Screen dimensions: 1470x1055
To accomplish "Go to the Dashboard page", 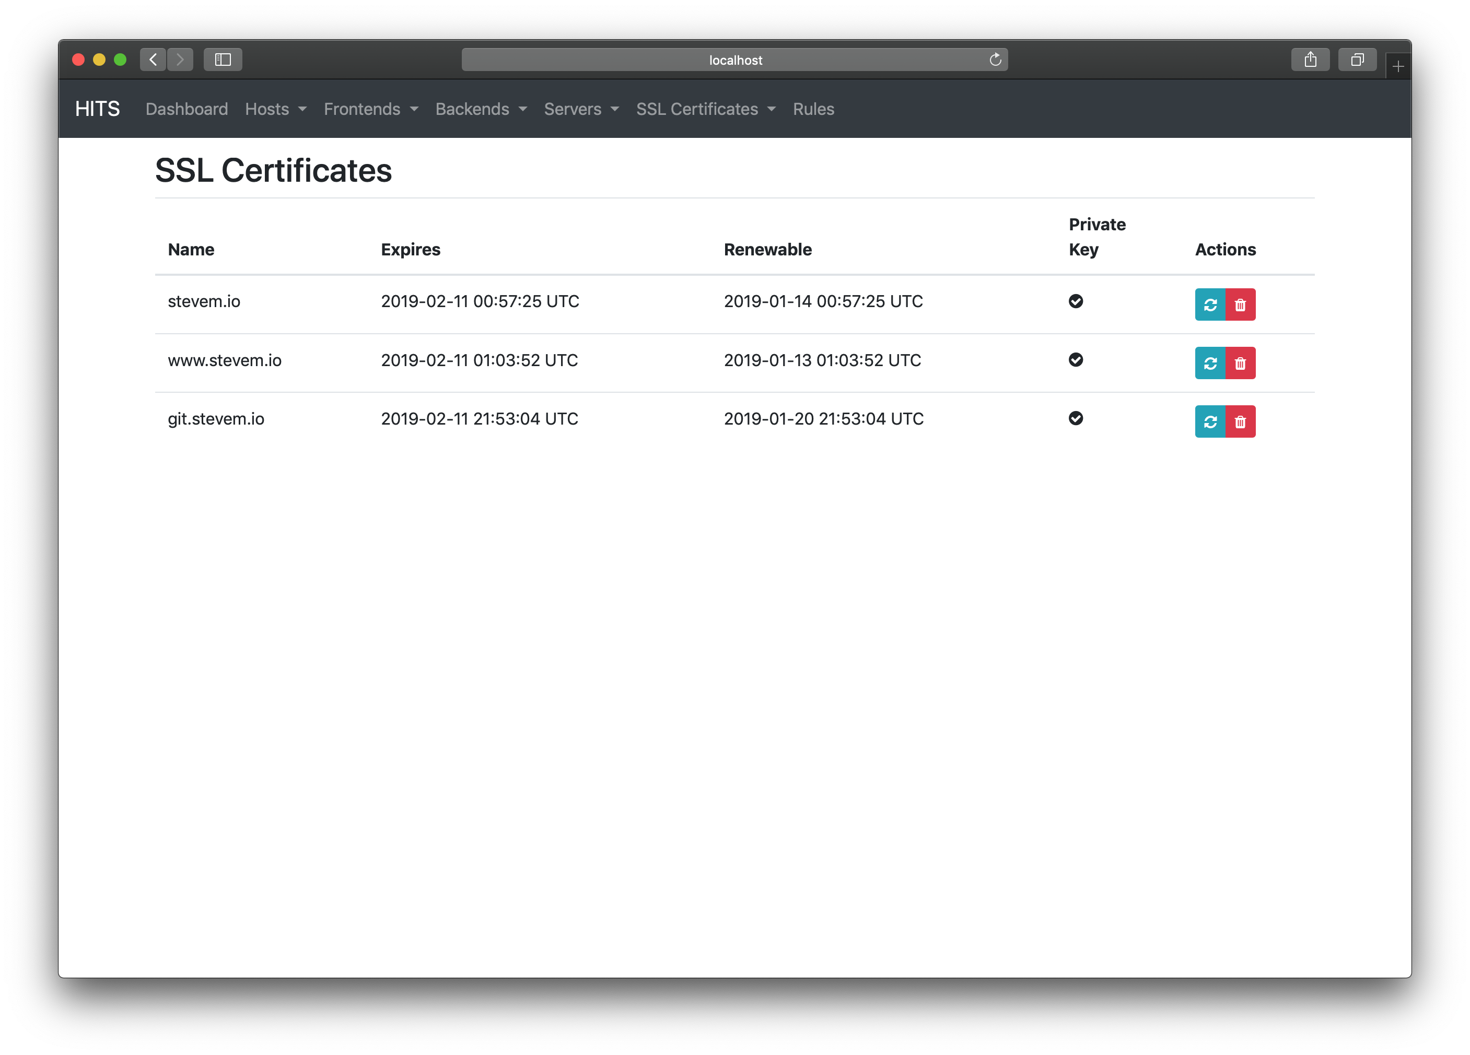I will point(186,109).
